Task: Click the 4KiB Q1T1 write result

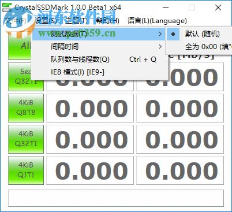Action: [180, 170]
